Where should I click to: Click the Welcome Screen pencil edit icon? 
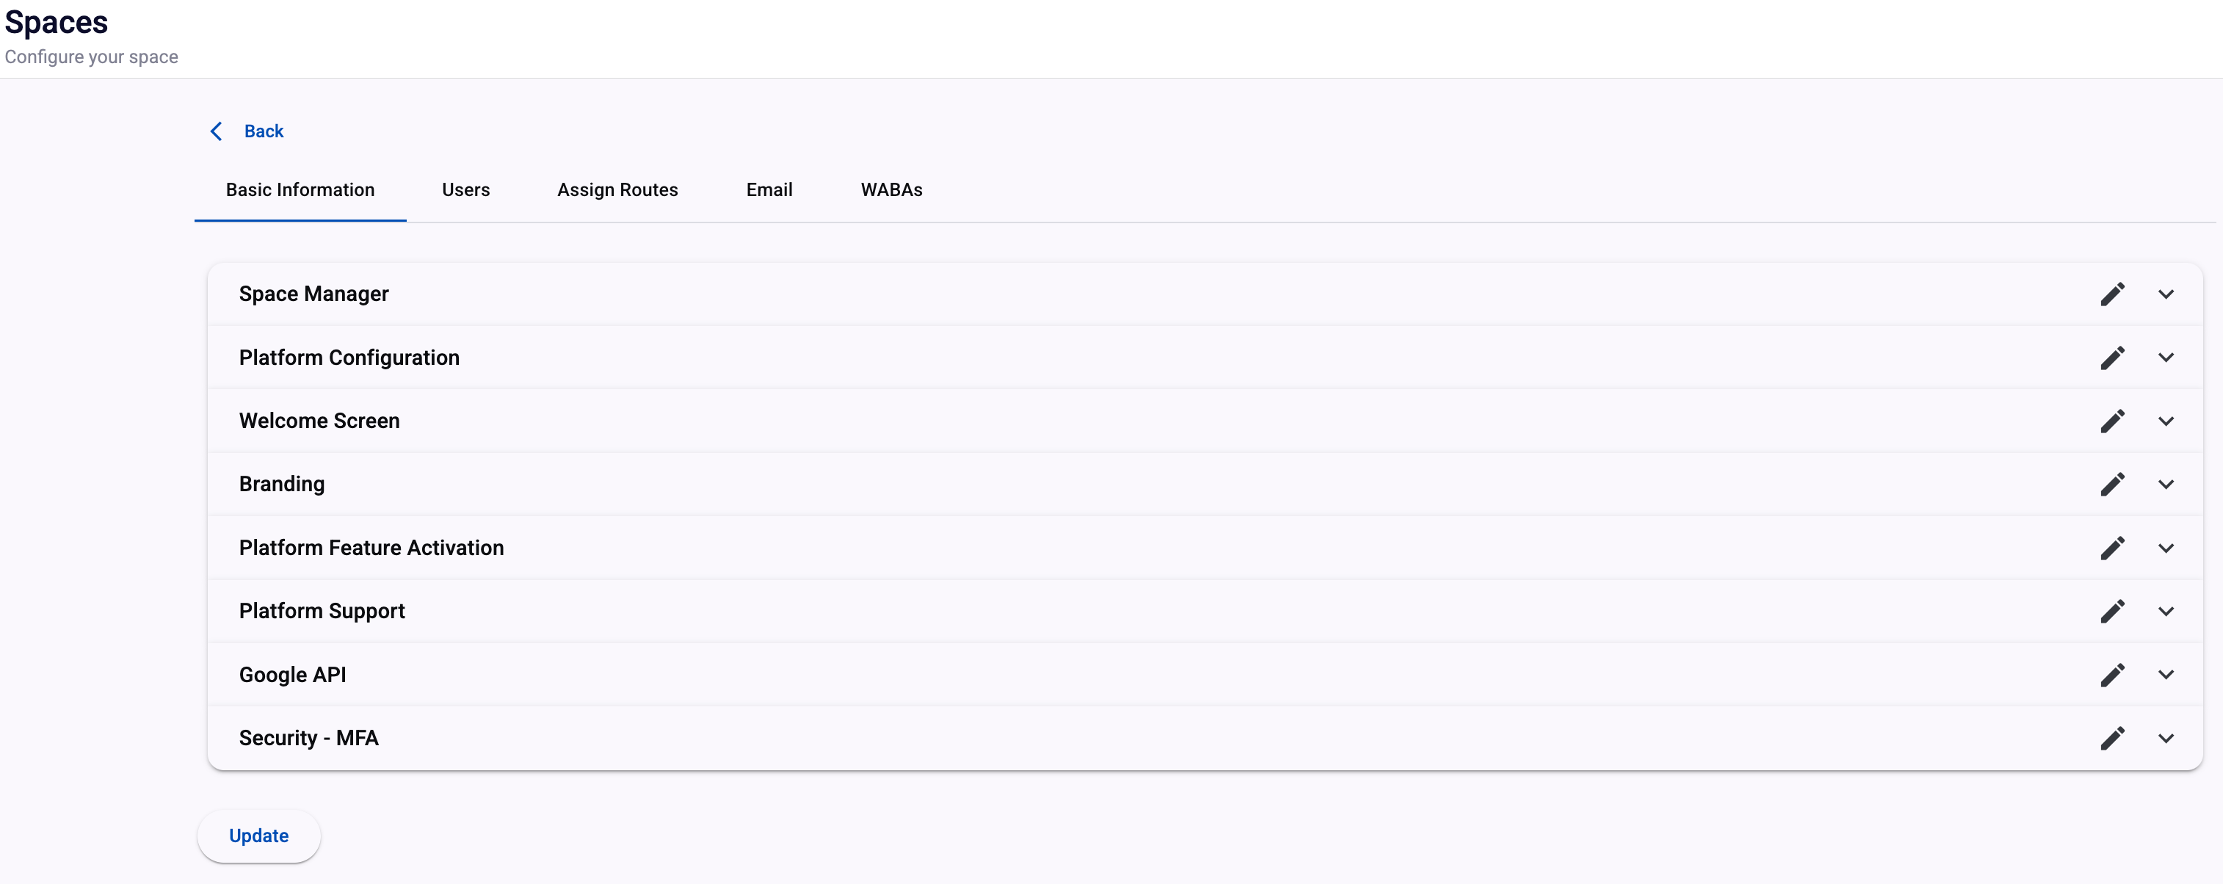2111,421
